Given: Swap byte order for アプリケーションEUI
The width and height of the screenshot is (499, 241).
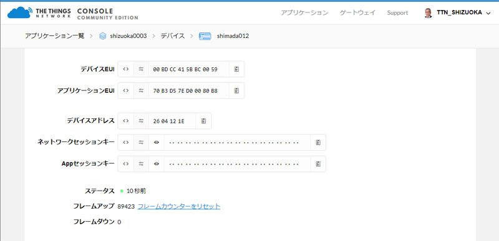Looking at the screenshot, I should pyautogui.click(x=141, y=90).
